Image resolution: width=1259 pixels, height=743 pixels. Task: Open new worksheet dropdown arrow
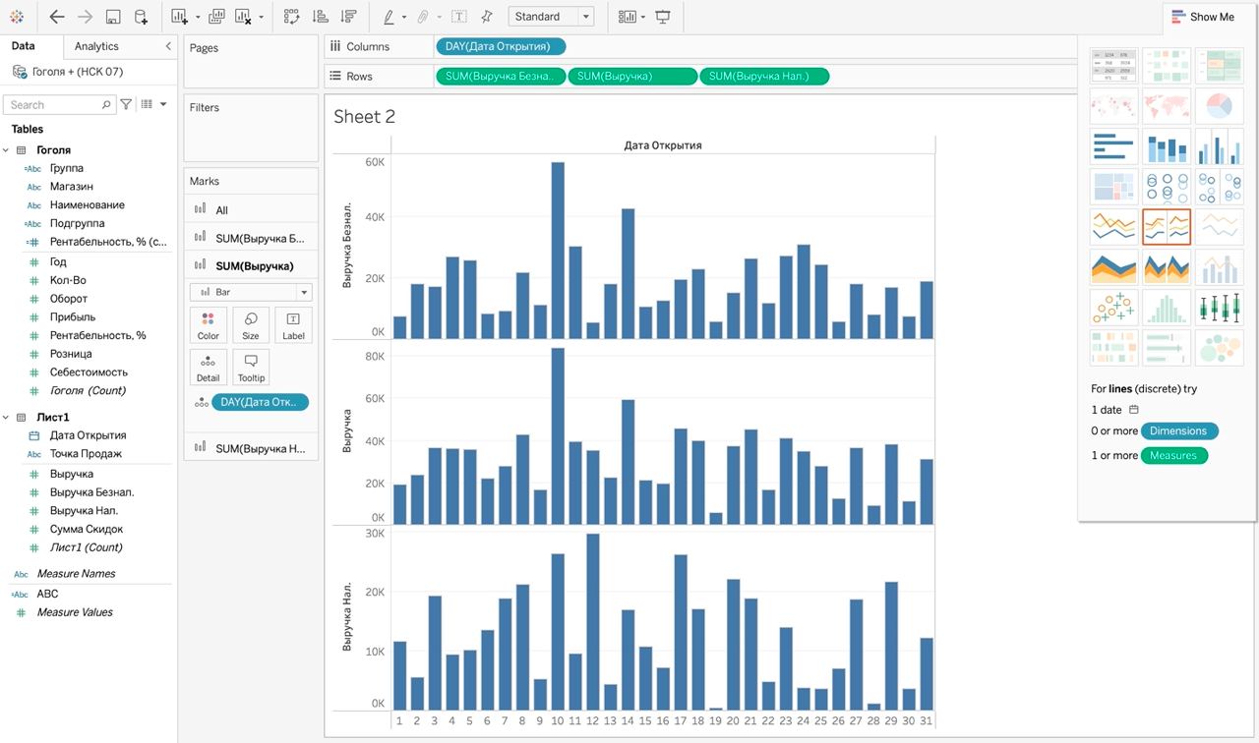(198, 18)
